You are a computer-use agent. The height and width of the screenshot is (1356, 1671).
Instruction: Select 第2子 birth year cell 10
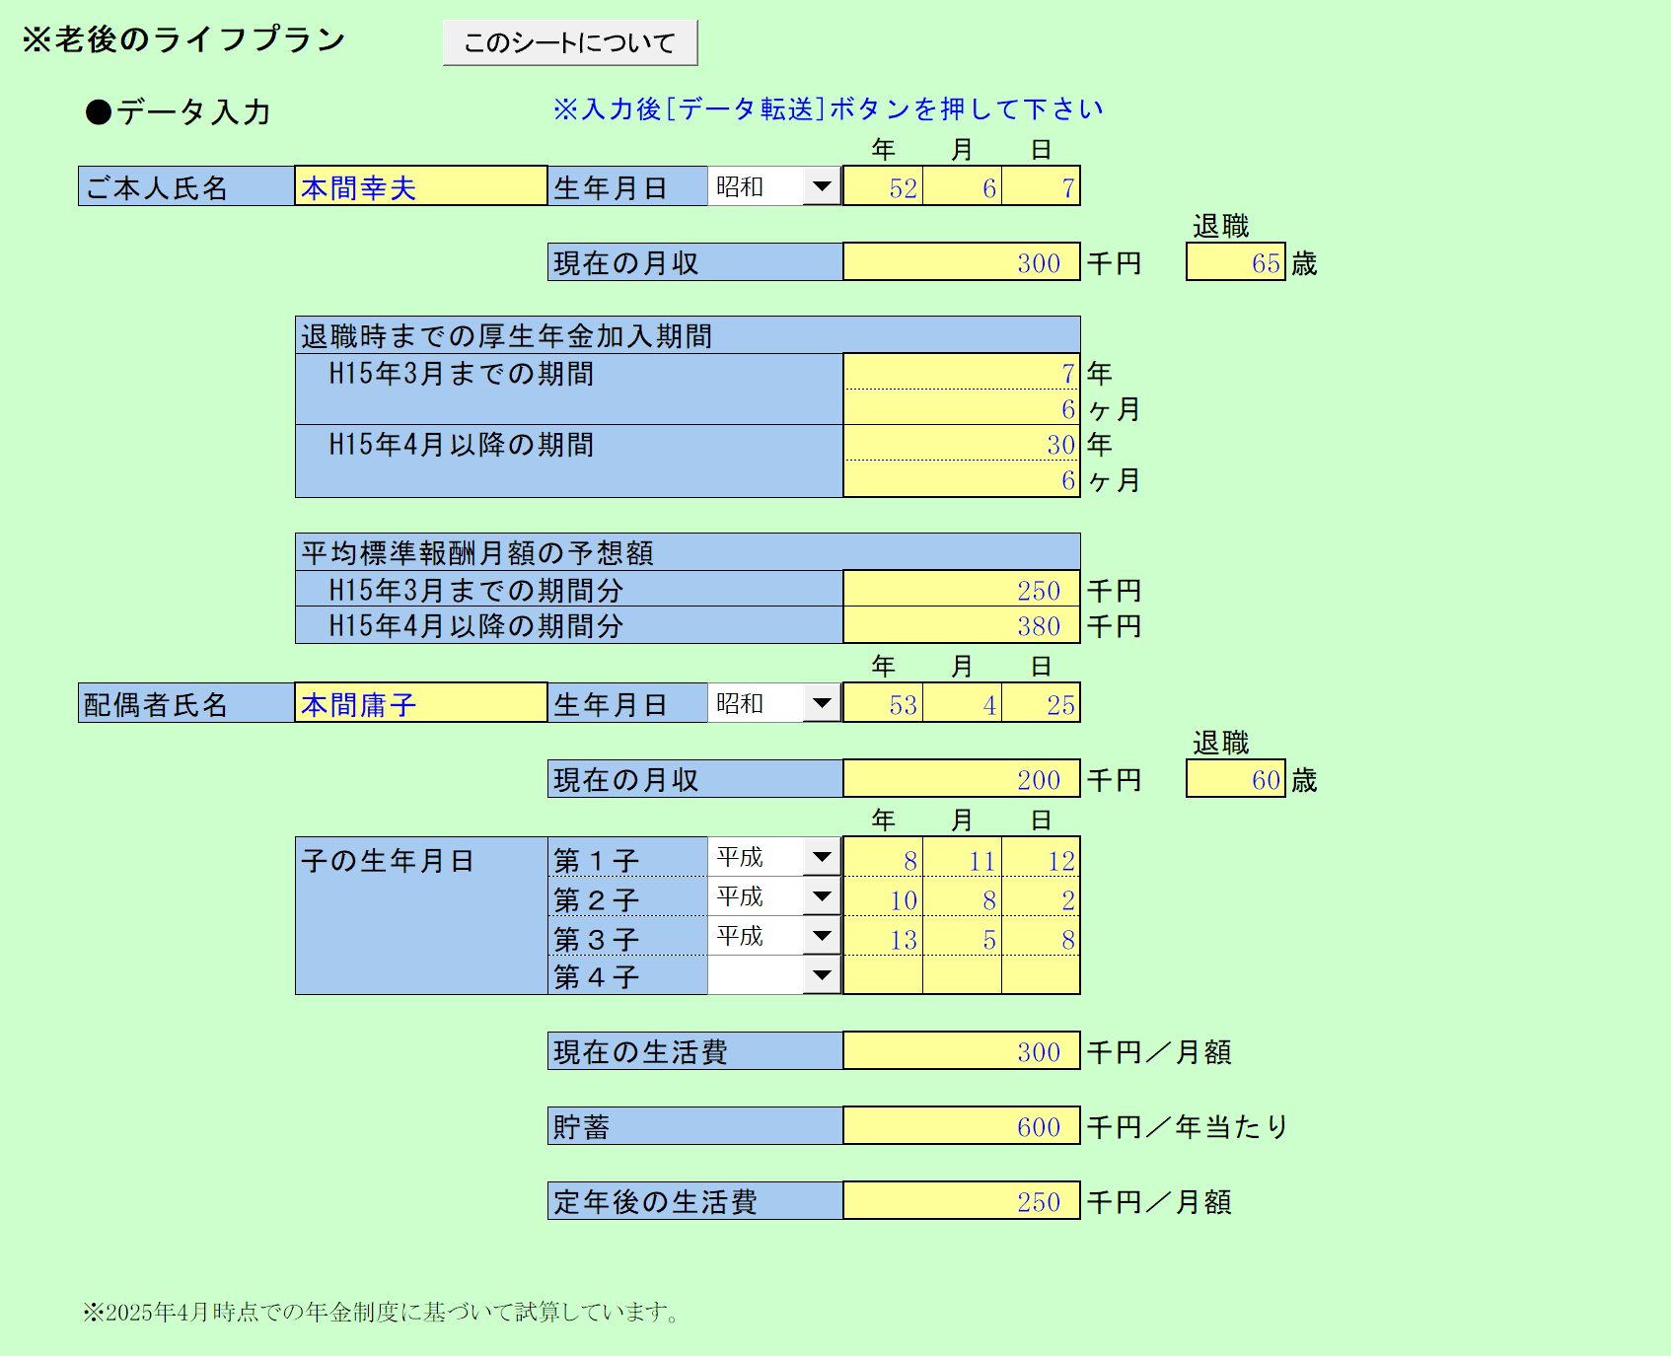click(x=883, y=896)
